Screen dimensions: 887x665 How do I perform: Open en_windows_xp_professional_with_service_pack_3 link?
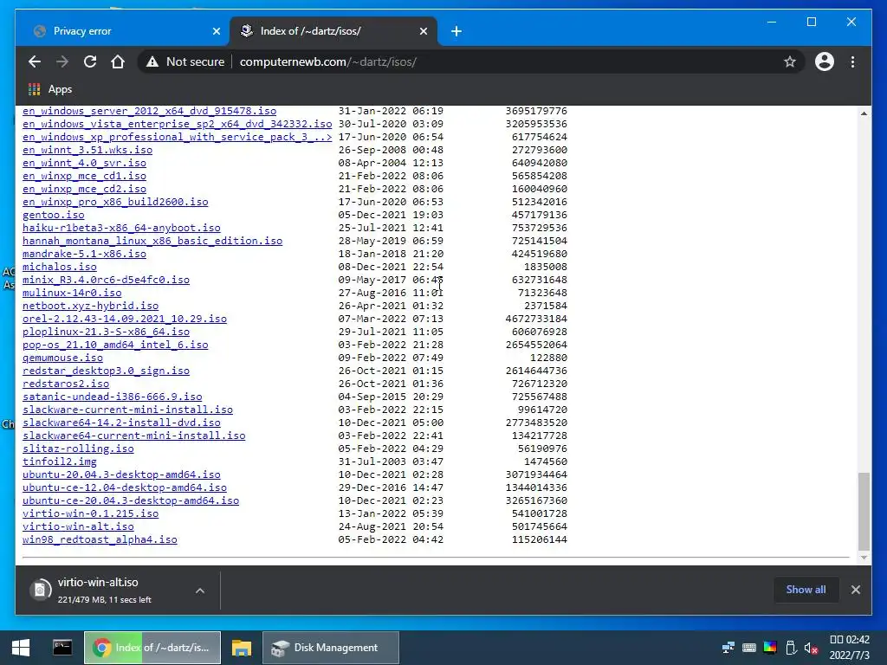[x=177, y=137]
